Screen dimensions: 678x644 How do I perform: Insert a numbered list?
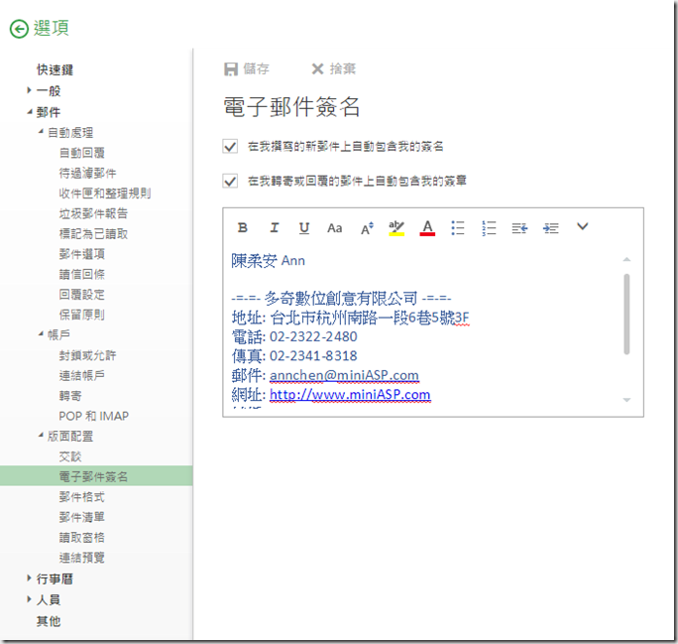click(x=489, y=228)
